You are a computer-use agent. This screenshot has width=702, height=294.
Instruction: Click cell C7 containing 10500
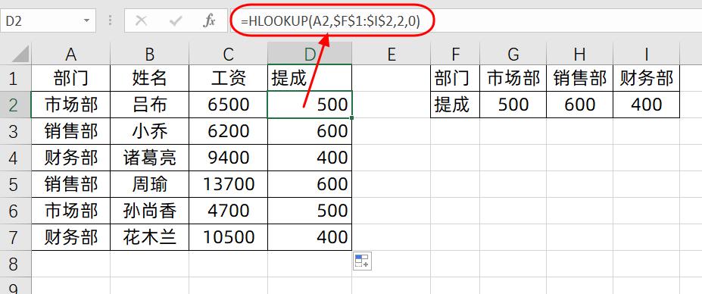pos(229,237)
